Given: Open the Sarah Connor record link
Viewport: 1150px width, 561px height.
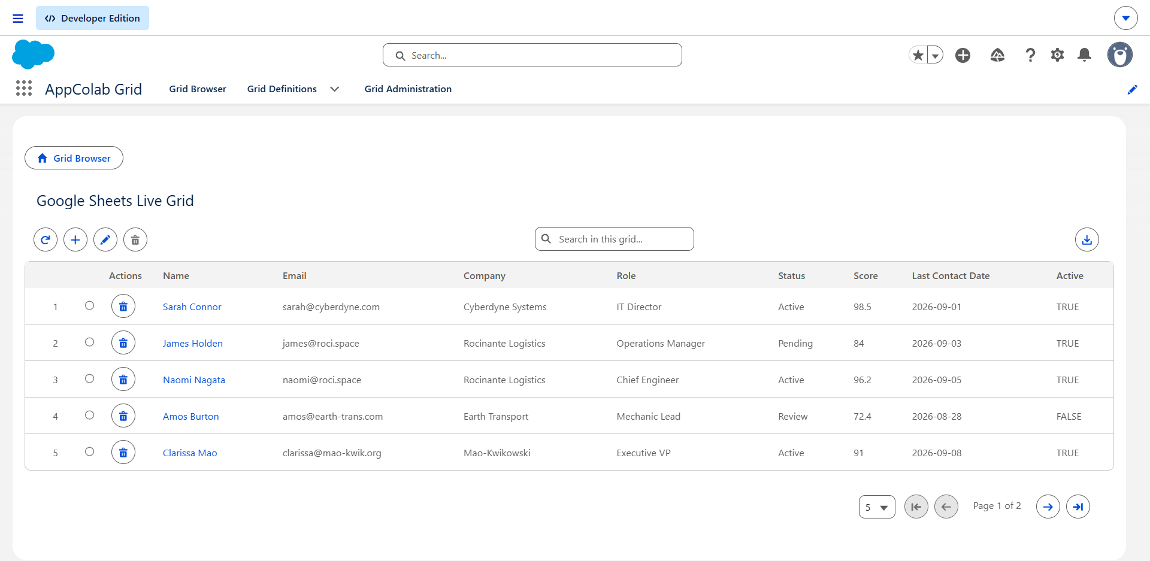Looking at the screenshot, I should tap(192, 307).
